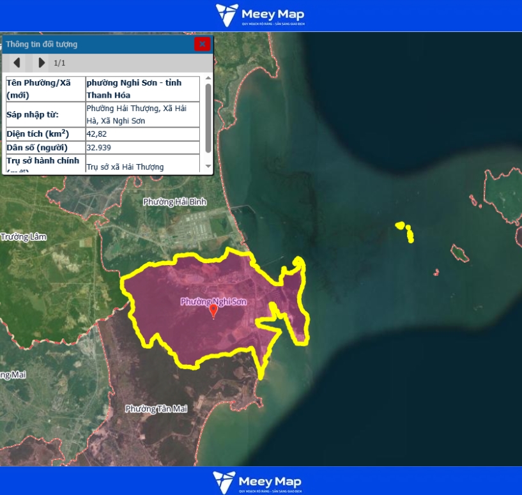Close the Thông tin đối tượng panel
The height and width of the screenshot is (495, 522).
tap(202, 44)
